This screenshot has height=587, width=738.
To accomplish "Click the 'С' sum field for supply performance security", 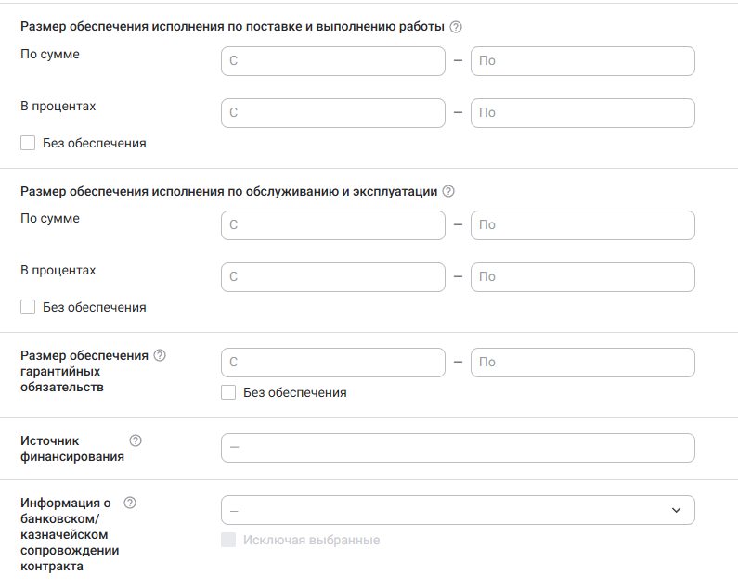I will click(x=333, y=61).
